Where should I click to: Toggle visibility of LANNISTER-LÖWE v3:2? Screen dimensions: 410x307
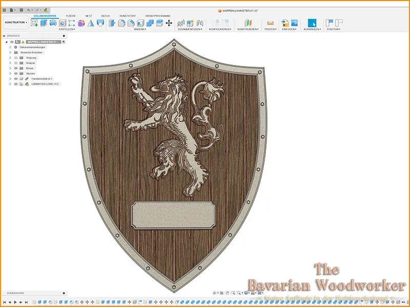coord(16,84)
